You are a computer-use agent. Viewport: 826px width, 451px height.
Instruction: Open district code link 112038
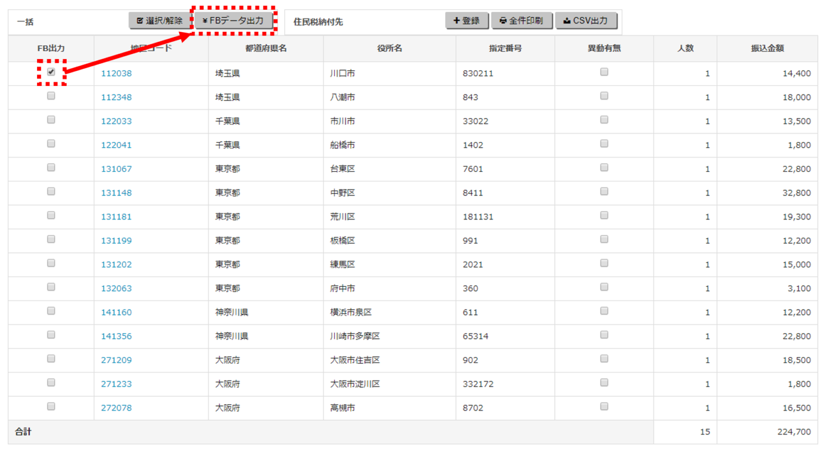117,73
